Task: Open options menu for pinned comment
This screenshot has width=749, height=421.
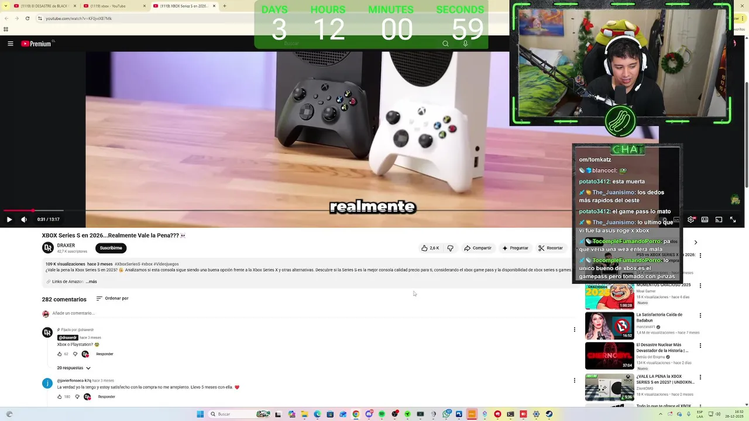Action: click(574, 330)
